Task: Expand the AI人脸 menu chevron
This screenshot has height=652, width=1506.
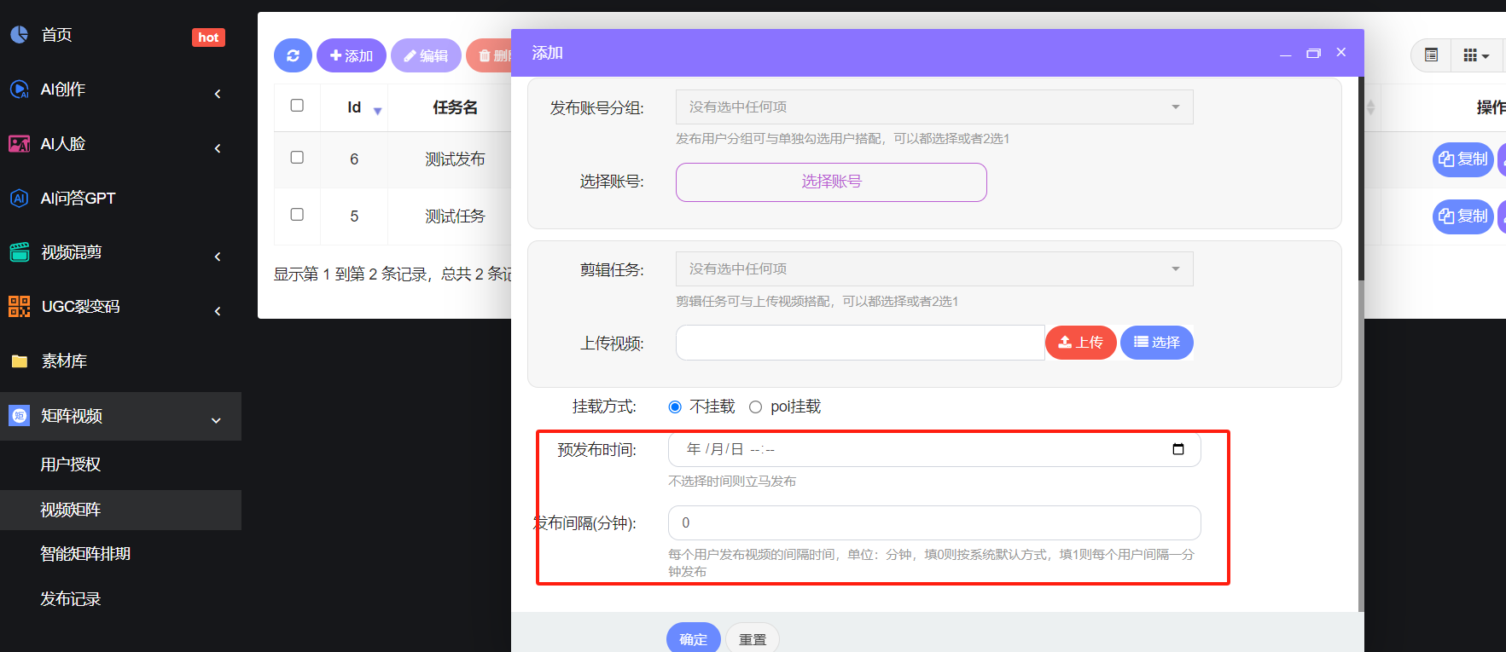Action: click(x=218, y=148)
